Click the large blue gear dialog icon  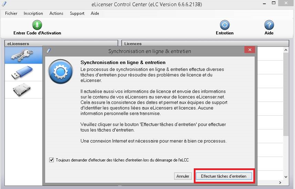point(60,72)
